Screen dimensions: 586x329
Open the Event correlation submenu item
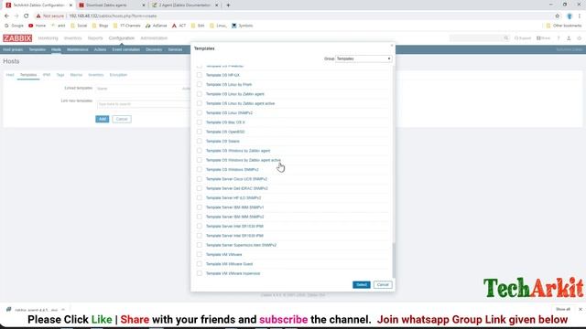coord(126,49)
